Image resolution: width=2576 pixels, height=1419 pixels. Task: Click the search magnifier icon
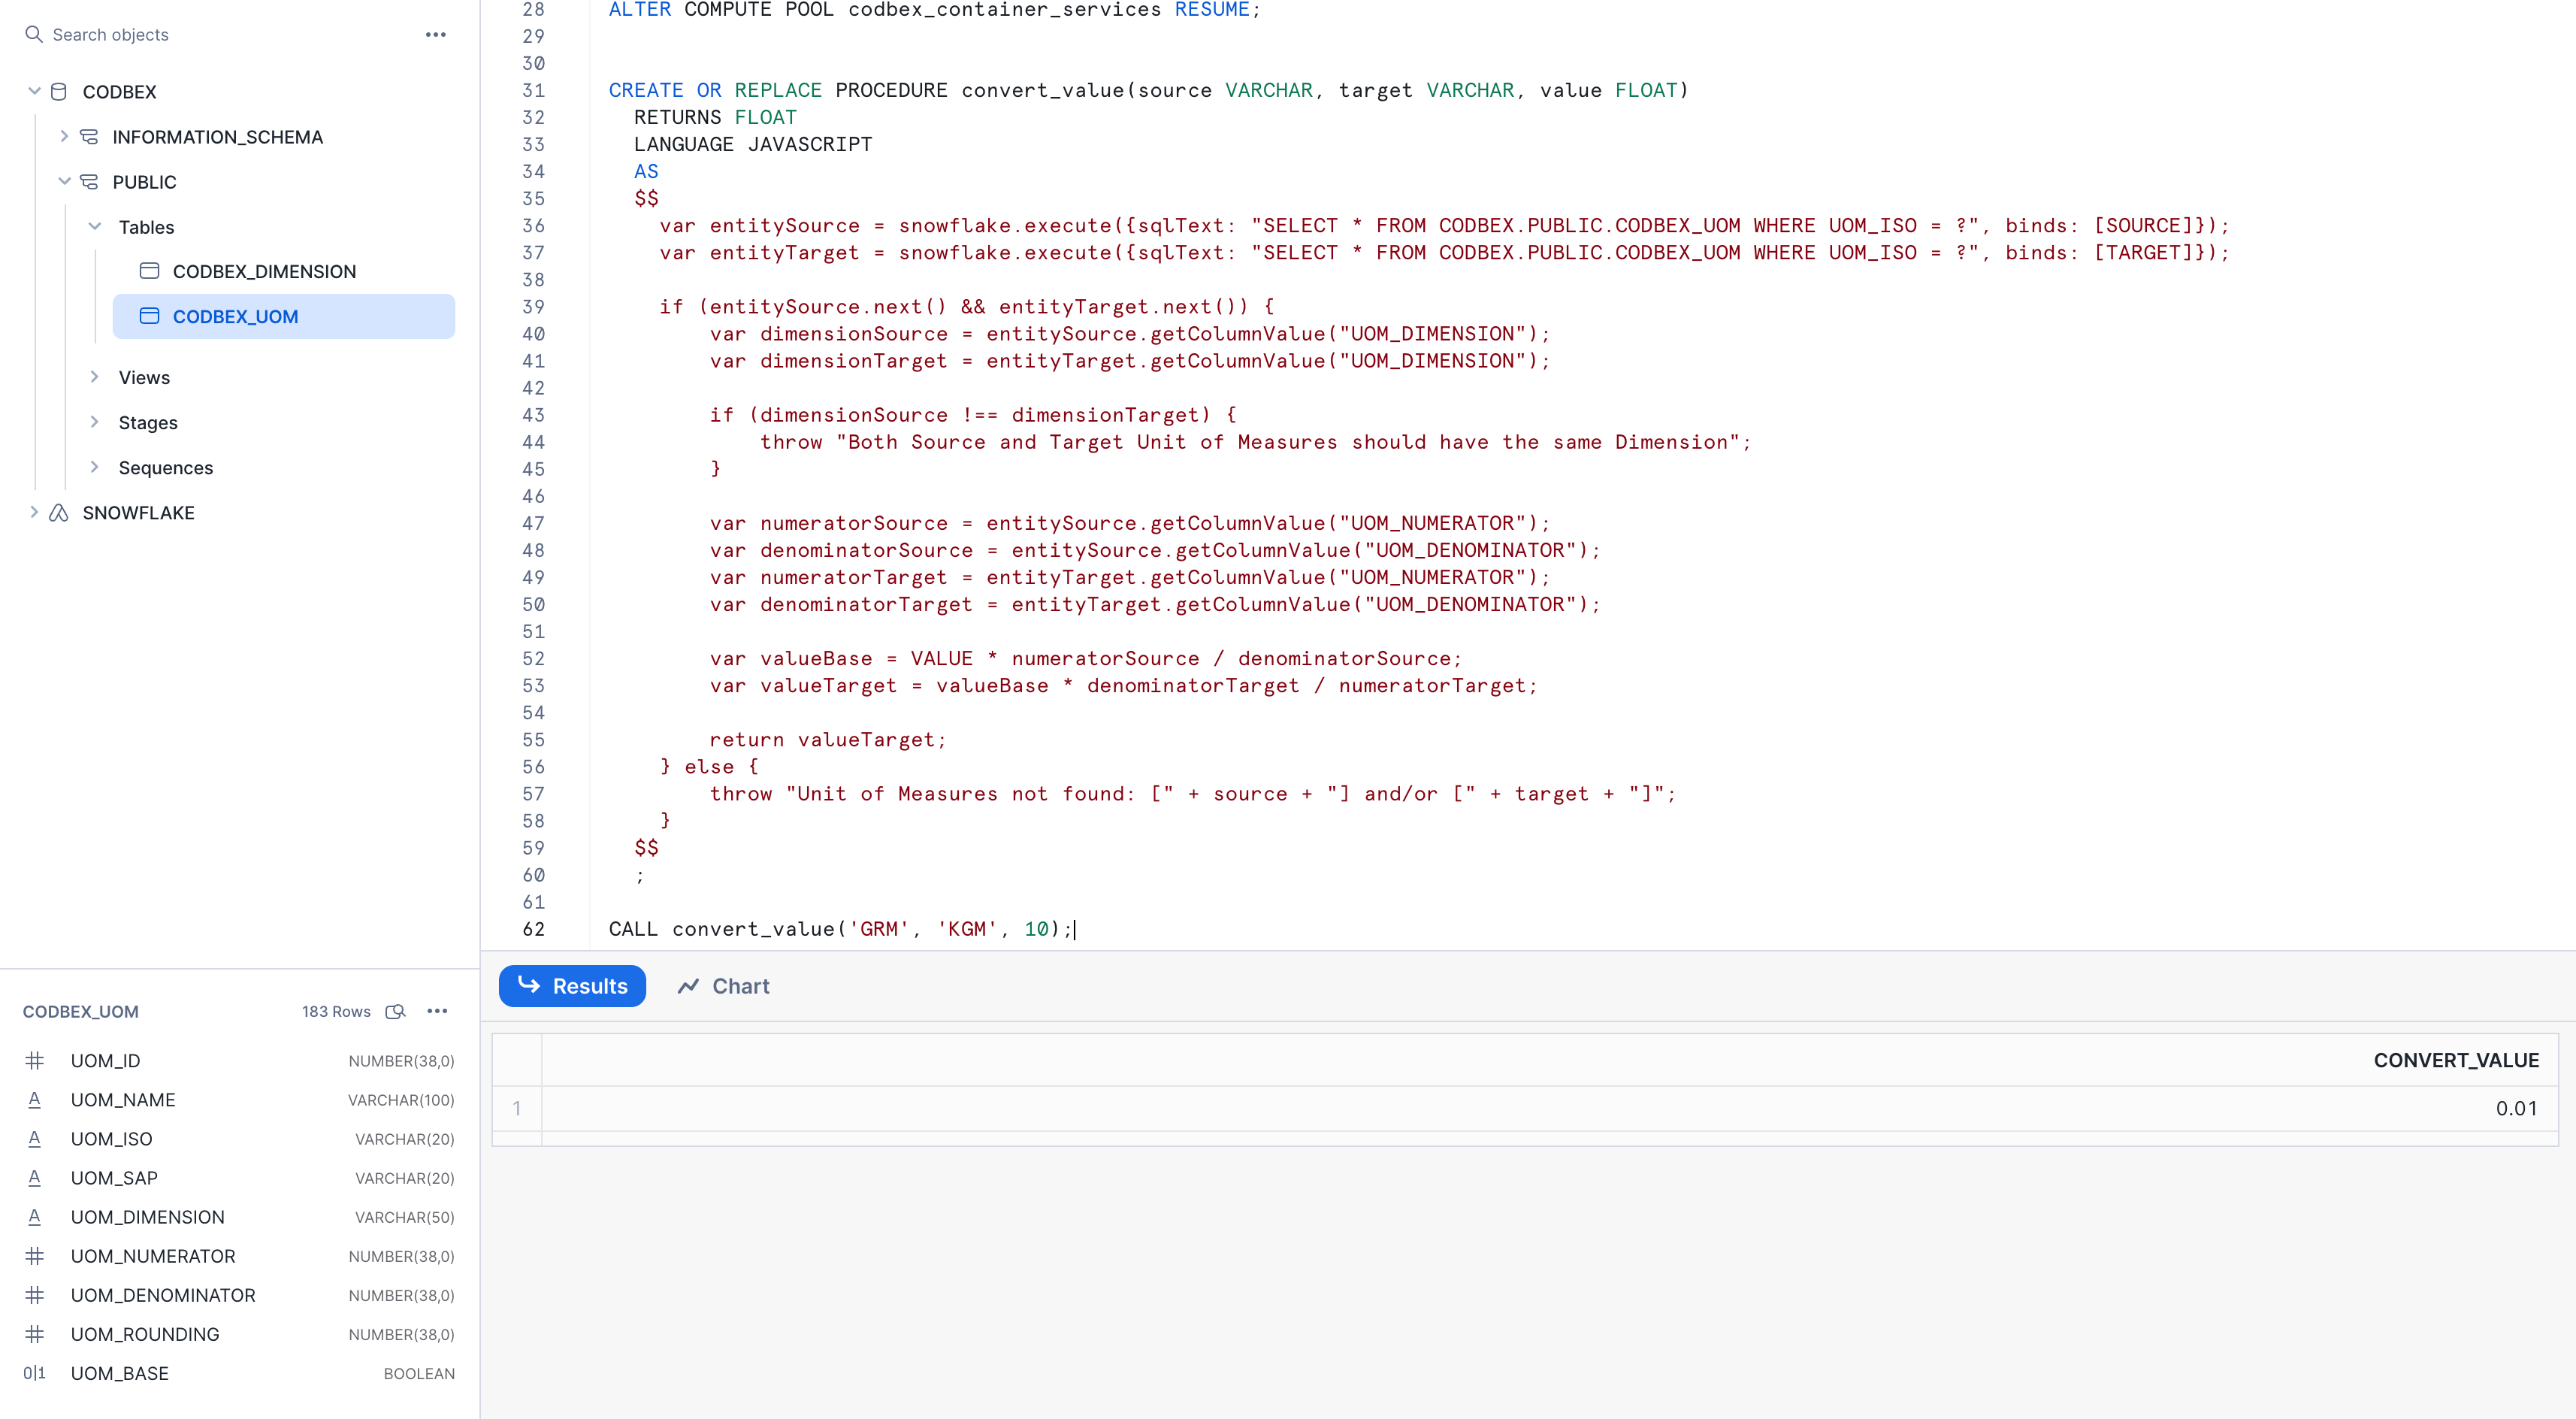(x=34, y=34)
